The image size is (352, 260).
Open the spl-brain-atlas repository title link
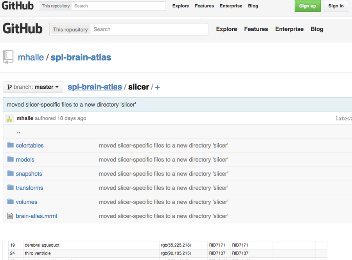pyautogui.click(x=81, y=57)
